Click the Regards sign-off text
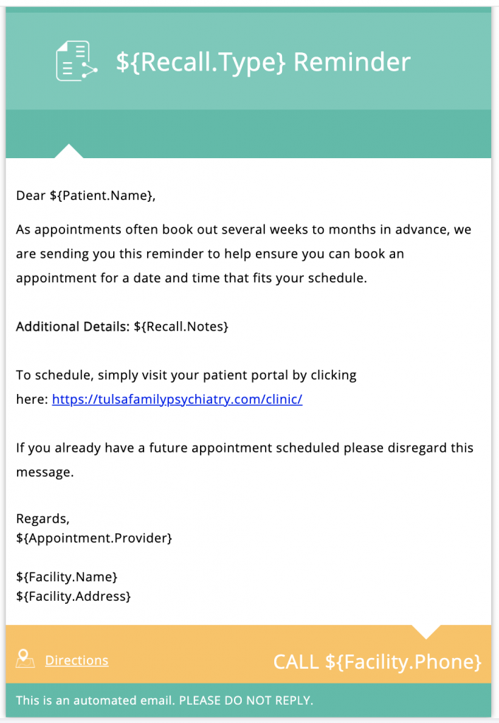The height and width of the screenshot is (723, 499). click(x=43, y=519)
